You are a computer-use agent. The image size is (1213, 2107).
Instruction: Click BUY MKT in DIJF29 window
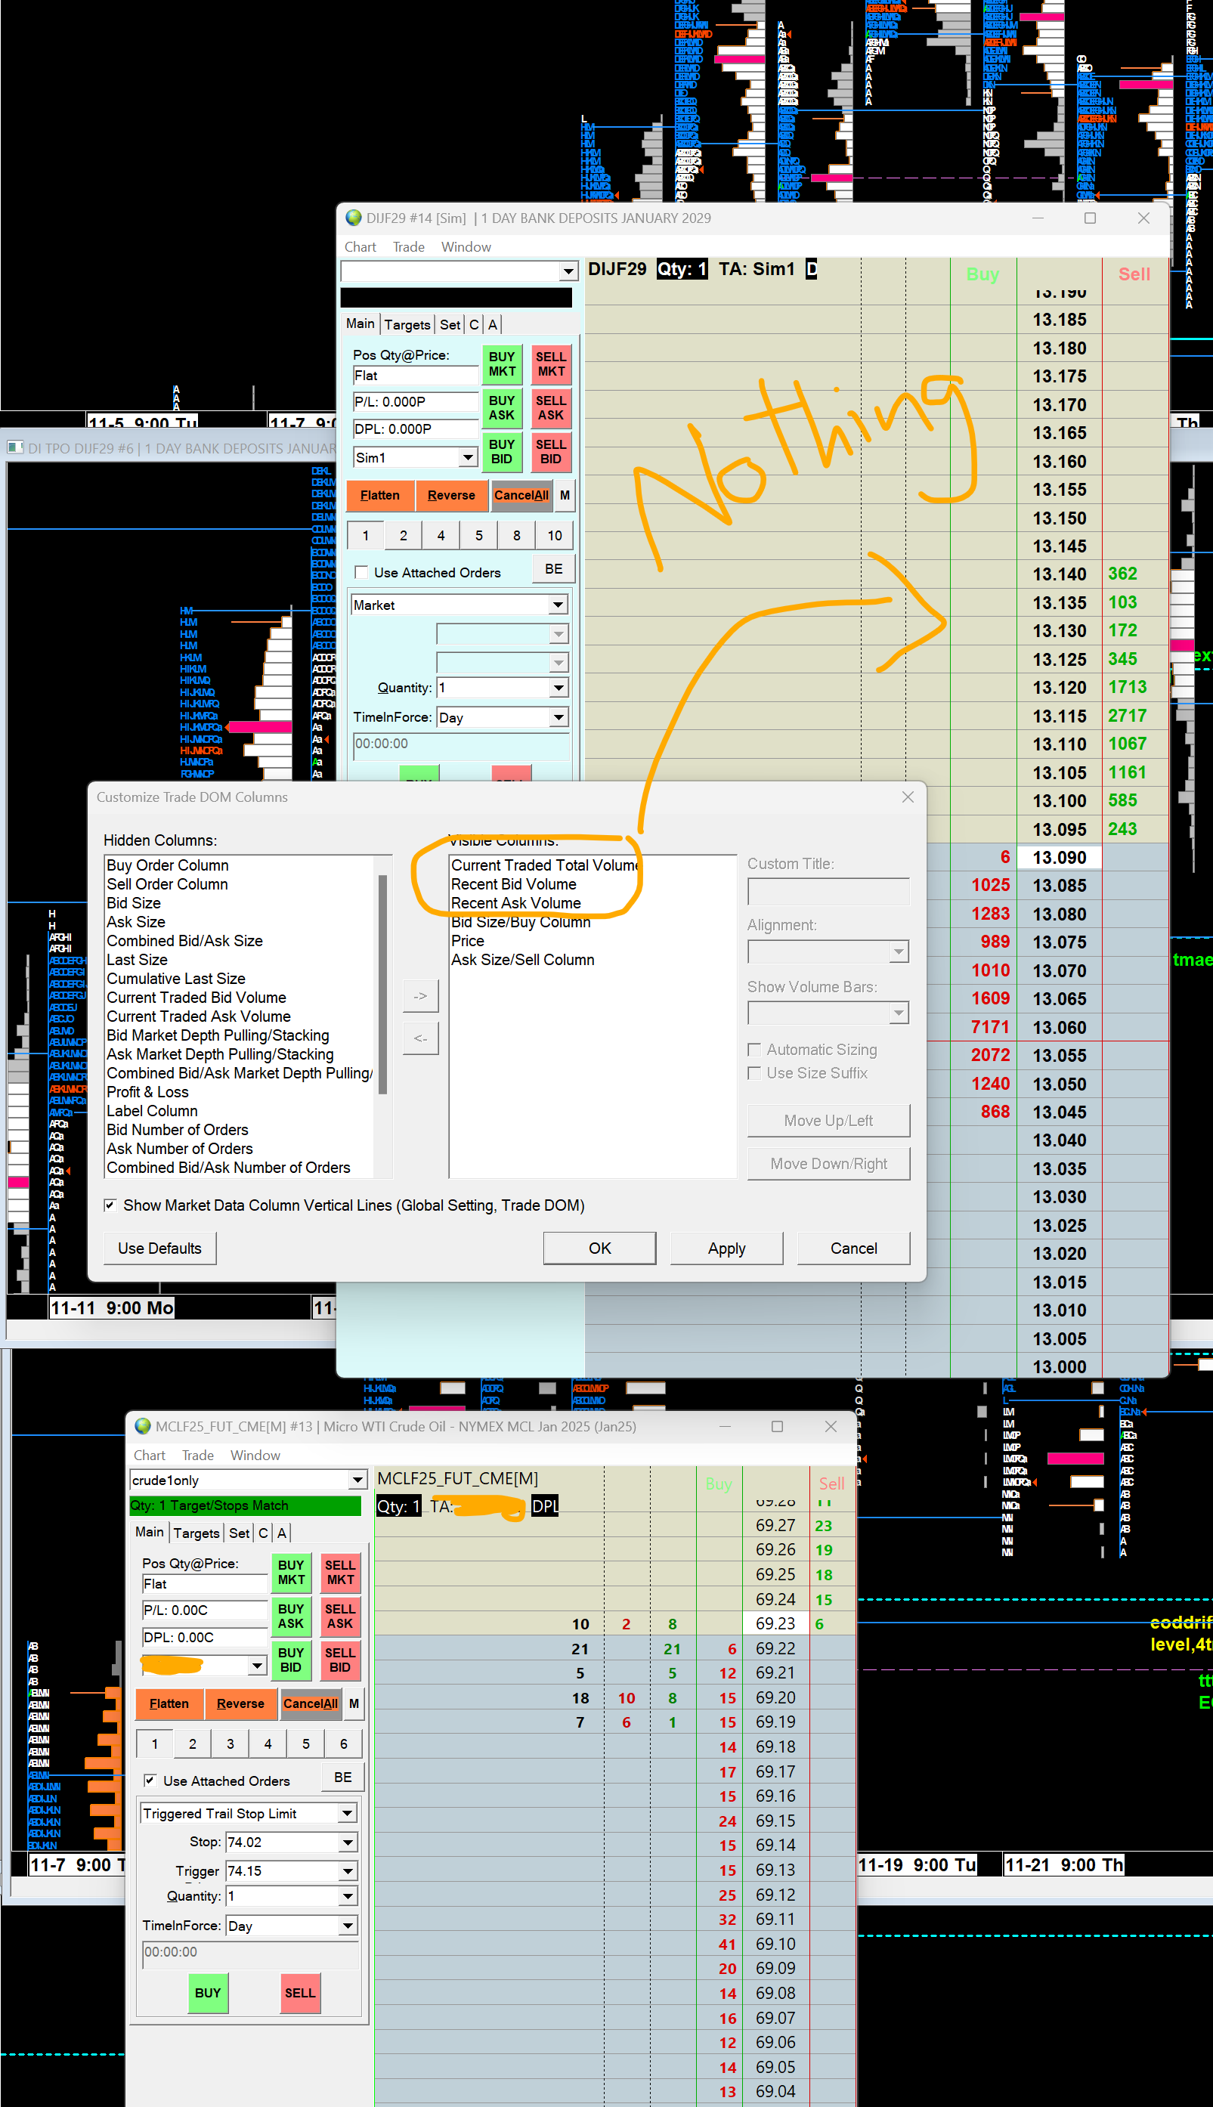click(x=502, y=364)
